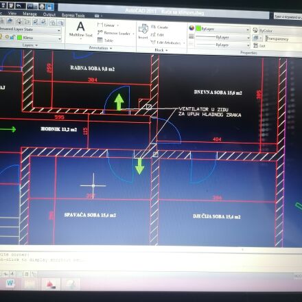The image size is (302, 302).
Task: Switch to the Express Tools tab
Action: click(x=73, y=15)
